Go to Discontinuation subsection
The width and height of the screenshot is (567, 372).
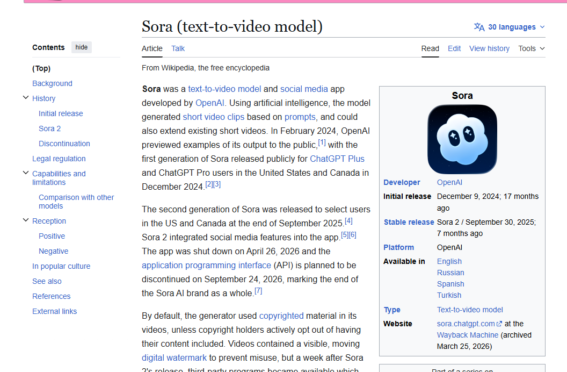tap(64, 144)
